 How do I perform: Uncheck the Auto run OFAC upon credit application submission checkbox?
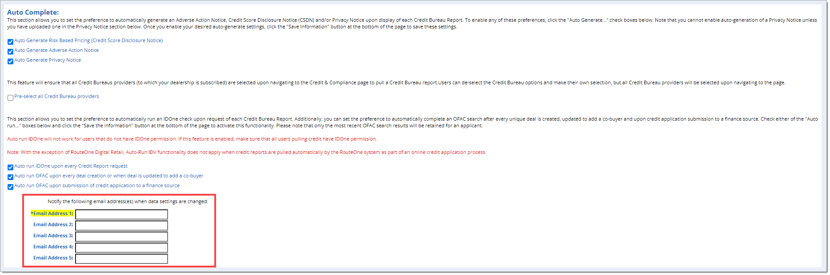10,187
